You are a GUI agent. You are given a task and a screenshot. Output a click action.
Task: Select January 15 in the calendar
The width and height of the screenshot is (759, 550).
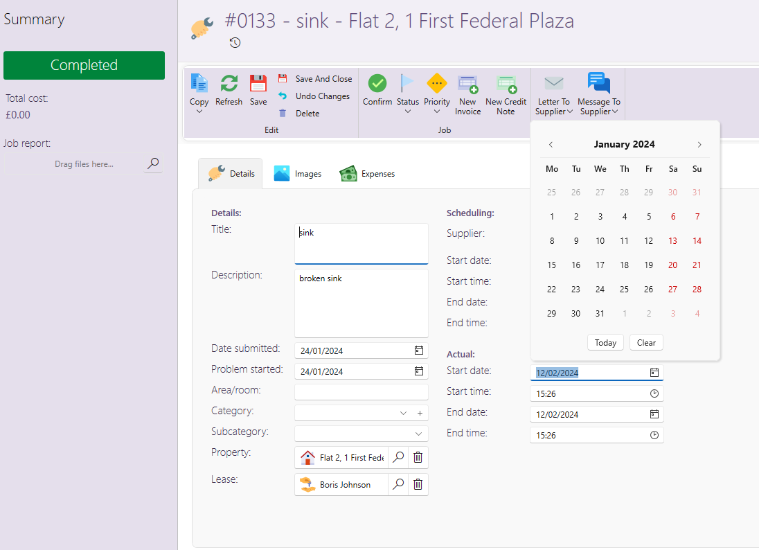[x=552, y=265]
